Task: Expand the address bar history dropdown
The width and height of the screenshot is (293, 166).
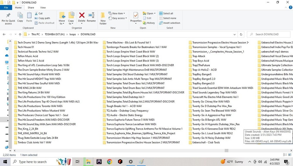Action: coord(234,34)
